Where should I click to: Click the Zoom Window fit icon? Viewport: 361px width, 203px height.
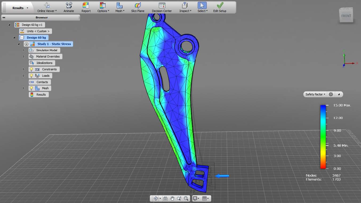(186, 198)
